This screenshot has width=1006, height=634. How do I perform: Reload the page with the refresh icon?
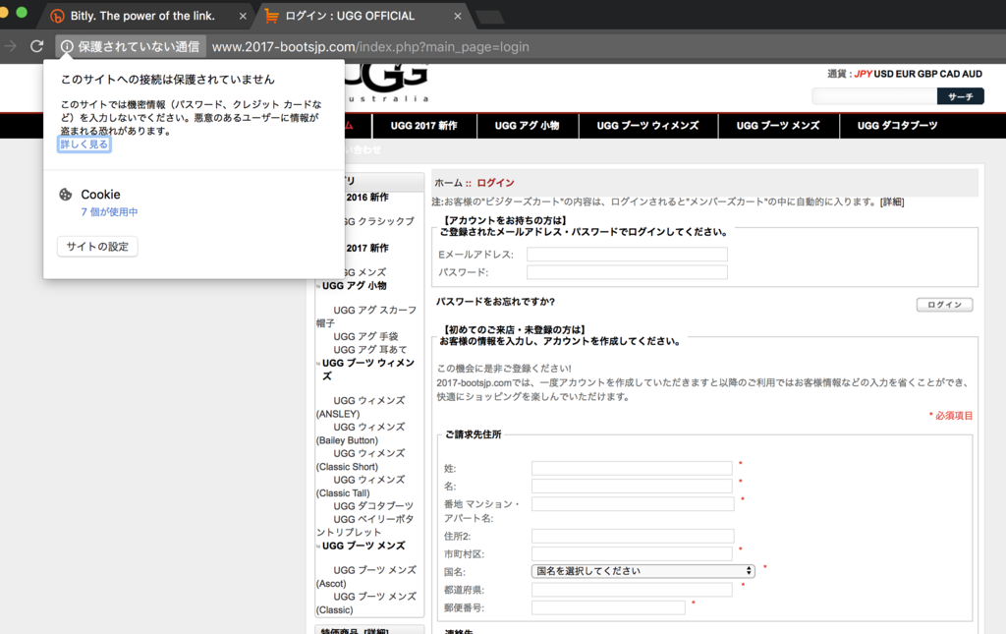point(37,46)
